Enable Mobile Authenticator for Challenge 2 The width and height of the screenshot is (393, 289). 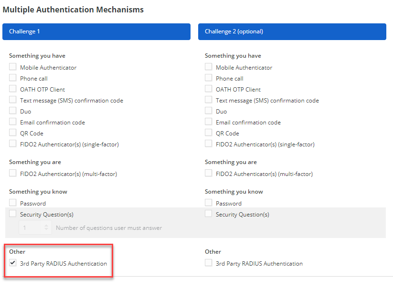coord(209,67)
